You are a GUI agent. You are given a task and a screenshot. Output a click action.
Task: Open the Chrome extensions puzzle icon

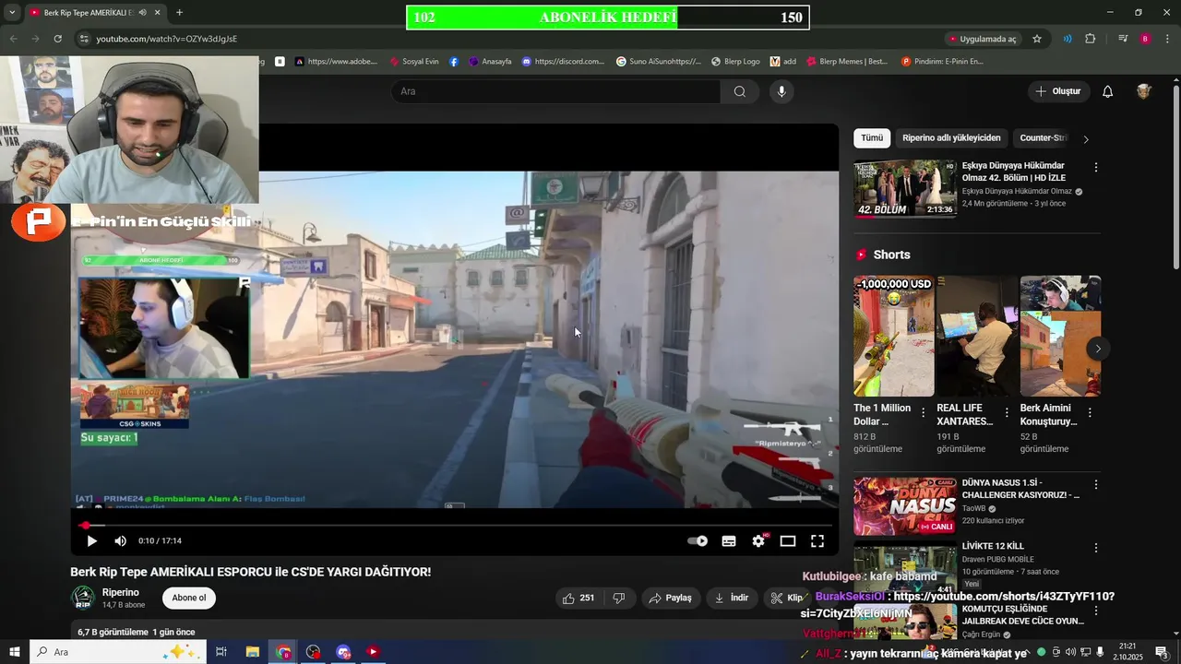click(x=1091, y=39)
